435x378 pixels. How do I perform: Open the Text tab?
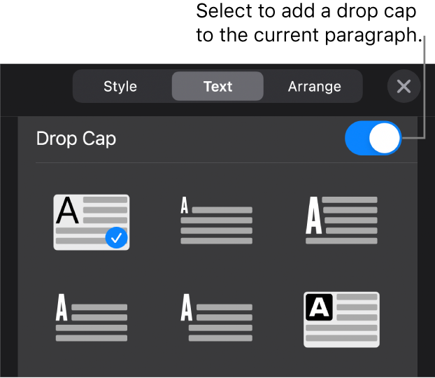coord(217,86)
